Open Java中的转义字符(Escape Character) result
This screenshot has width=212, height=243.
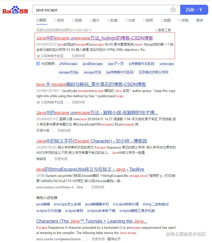click(x=92, y=141)
